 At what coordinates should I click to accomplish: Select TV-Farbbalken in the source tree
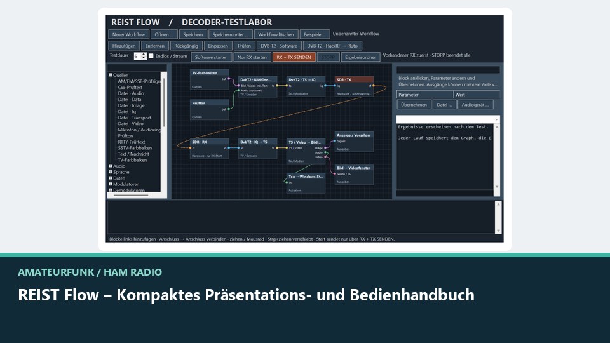[x=132, y=160]
